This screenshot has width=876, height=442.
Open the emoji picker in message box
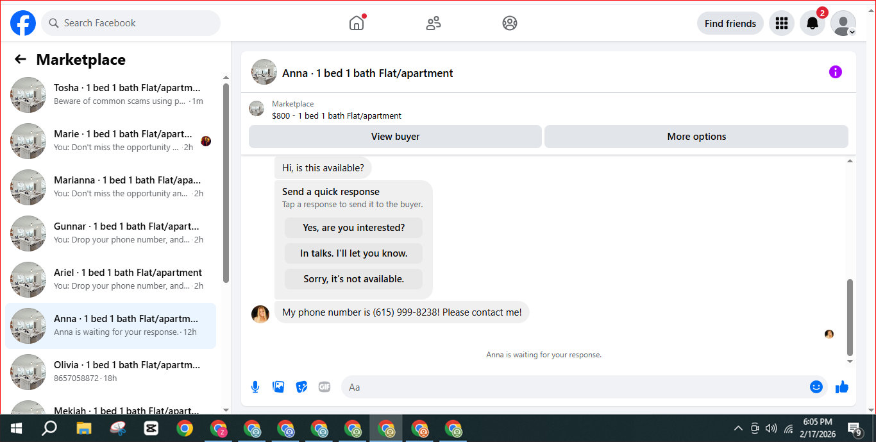point(816,387)
